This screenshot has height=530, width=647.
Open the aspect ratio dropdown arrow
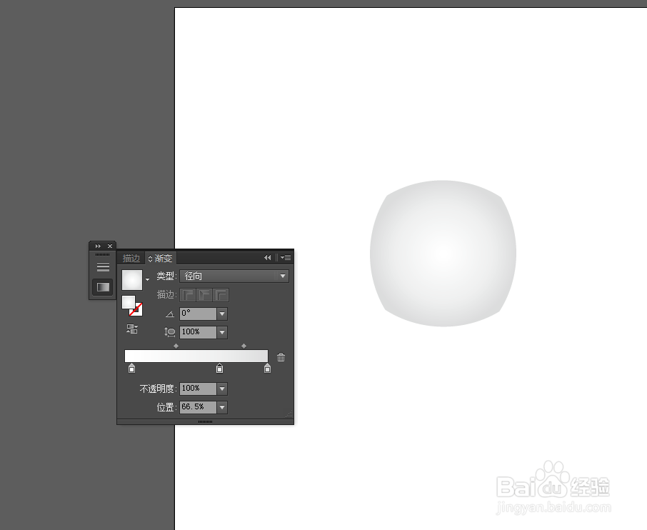pos(222,332)
